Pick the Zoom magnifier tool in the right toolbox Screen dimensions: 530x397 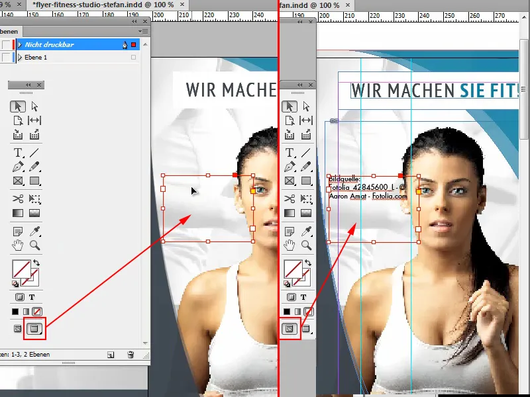307,245
